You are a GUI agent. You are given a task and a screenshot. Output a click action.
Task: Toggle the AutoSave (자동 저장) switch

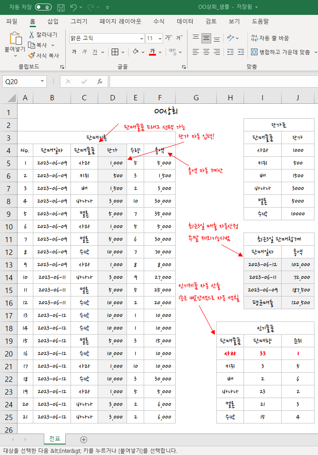[43, 7]
